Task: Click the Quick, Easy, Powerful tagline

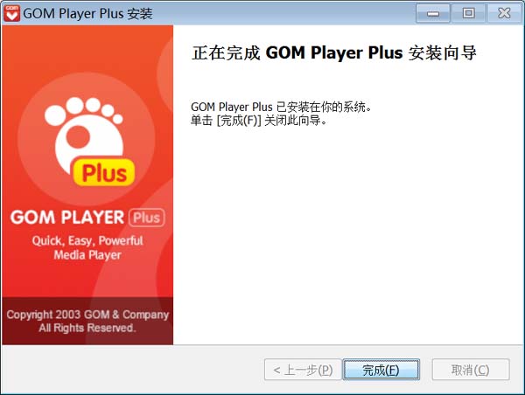Action: [87, 241]
